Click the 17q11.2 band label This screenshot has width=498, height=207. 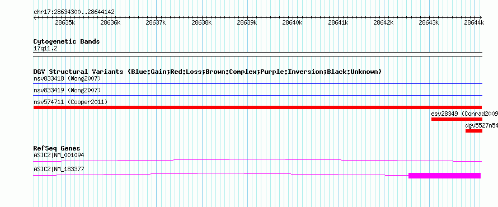45,49
